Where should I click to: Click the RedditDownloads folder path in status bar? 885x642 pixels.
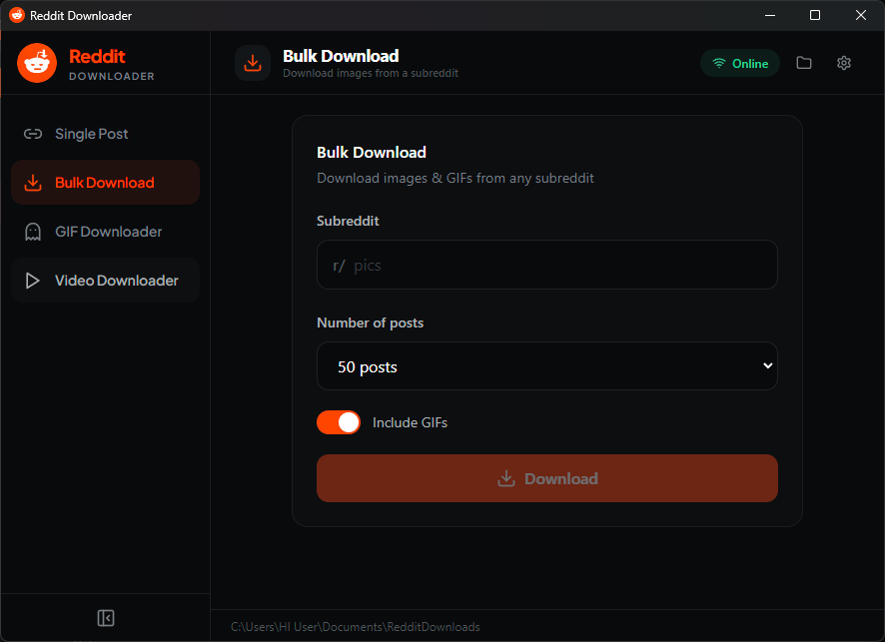coord(355,627)
